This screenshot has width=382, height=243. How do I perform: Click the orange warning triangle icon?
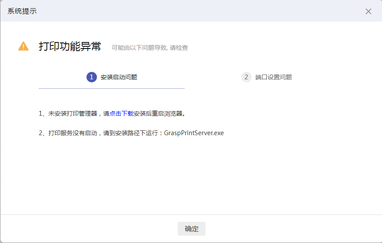(23, 46)
